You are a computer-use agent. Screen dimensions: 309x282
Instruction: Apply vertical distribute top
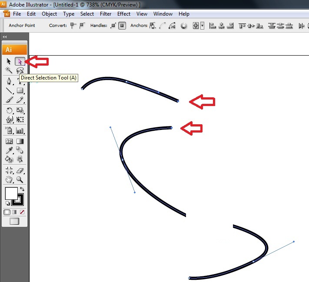tap(272, 26)
